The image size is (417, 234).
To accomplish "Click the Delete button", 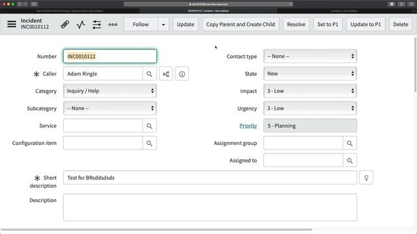I will coord(401,25).
